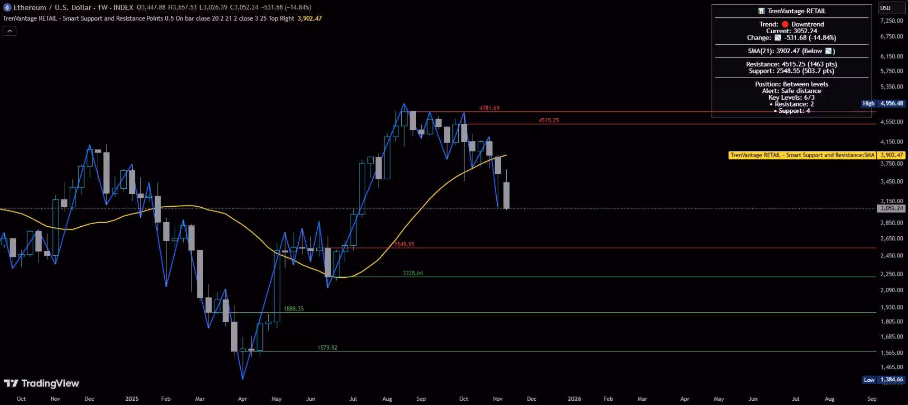Click the yellow SMA value 3,902.47 in legend
The width and height of the screenshot is (908, 405).
[310, 18]
